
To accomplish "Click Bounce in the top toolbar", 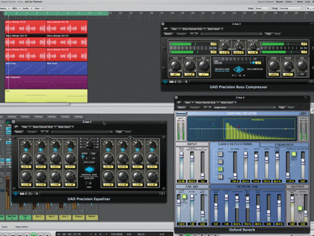I will pos(280,1).
